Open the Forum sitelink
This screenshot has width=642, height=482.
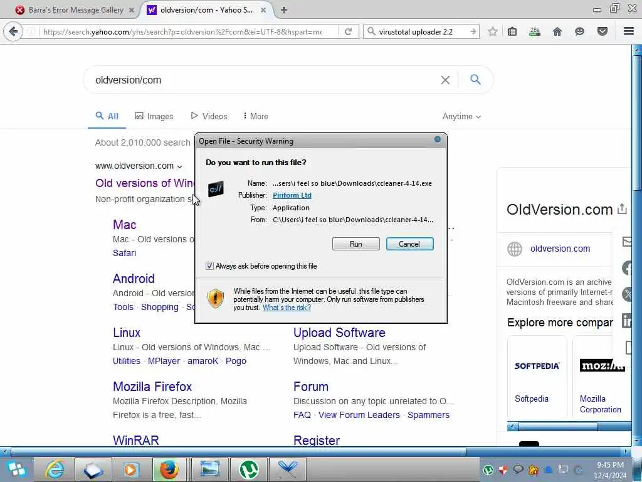coord(311,387)
